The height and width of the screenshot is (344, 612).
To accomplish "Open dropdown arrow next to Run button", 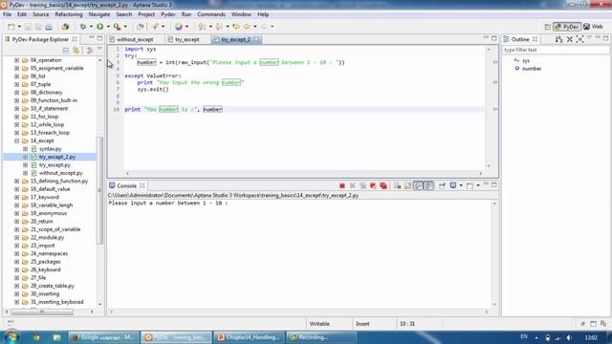I will (x=108, y=27).
